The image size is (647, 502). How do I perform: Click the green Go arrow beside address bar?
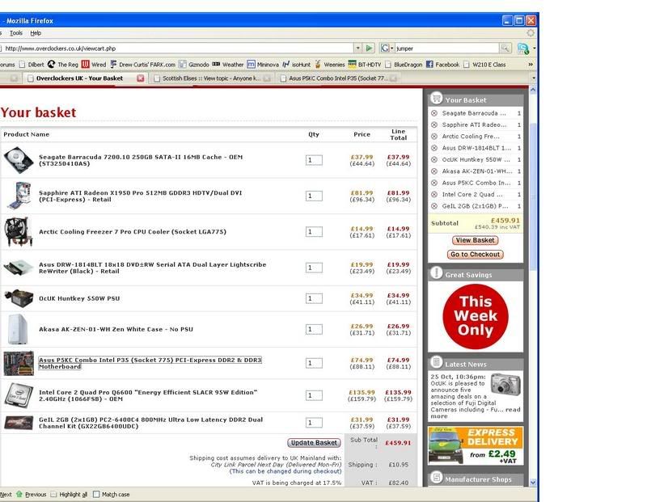click(369, 49)
